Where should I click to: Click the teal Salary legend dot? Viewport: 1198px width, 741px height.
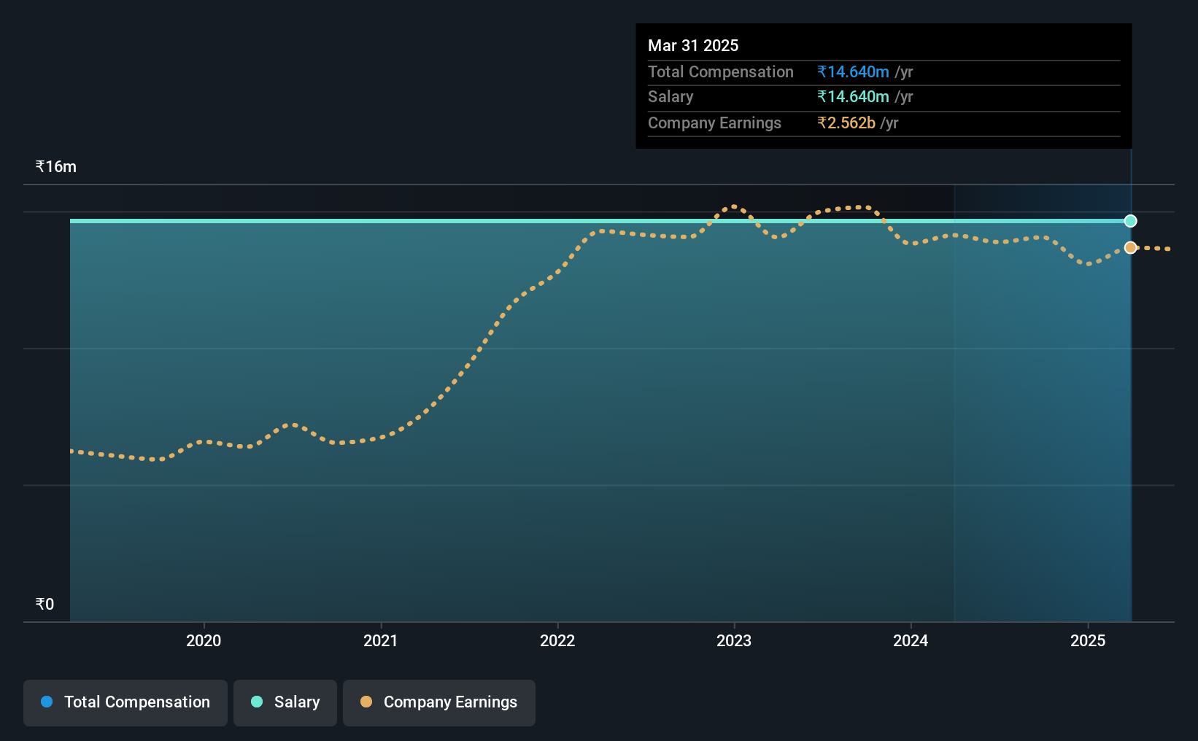click(x=257, y=702)
